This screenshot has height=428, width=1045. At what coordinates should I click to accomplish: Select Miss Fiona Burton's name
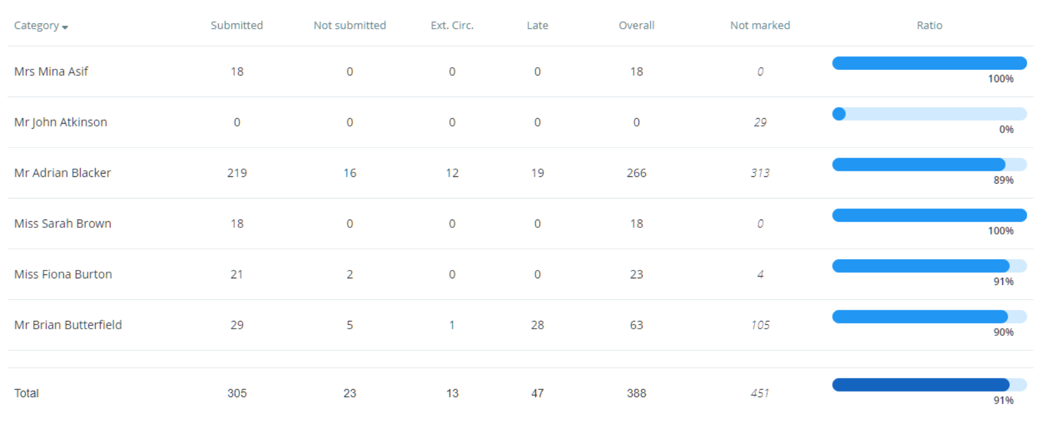tap(63, 274)
